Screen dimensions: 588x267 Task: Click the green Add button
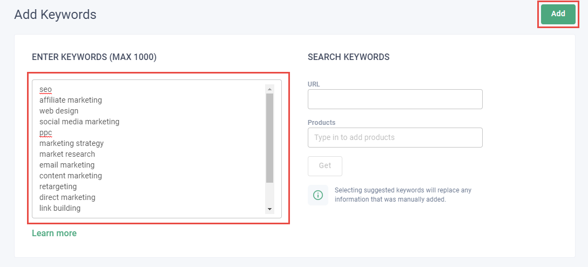(558, 14)
